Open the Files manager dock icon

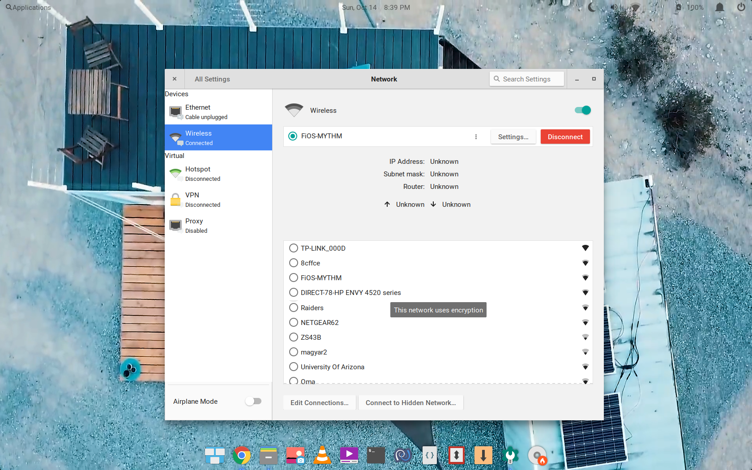coord(269,456)
